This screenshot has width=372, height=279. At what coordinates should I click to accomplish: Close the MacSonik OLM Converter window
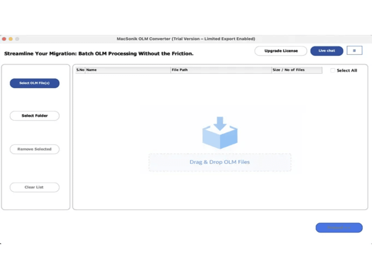4,39
